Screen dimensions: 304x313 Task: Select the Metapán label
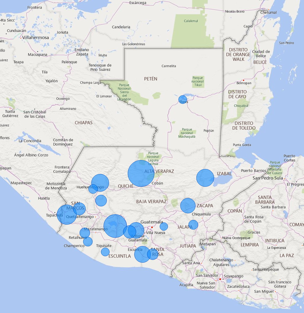(208, 244)
